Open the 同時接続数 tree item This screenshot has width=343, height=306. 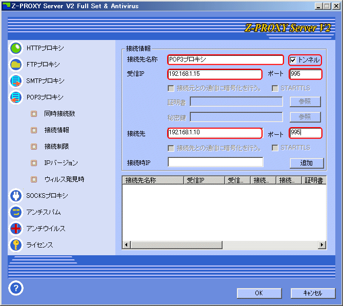click(59, 114)
